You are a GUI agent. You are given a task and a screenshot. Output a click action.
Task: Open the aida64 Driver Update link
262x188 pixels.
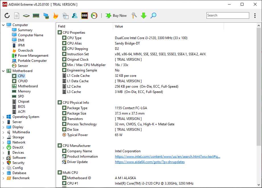pyautogui.click(x=150, y=162)
